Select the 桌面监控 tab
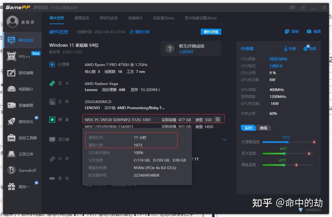This screenshot has height=217, width=332. coord(82,18)
